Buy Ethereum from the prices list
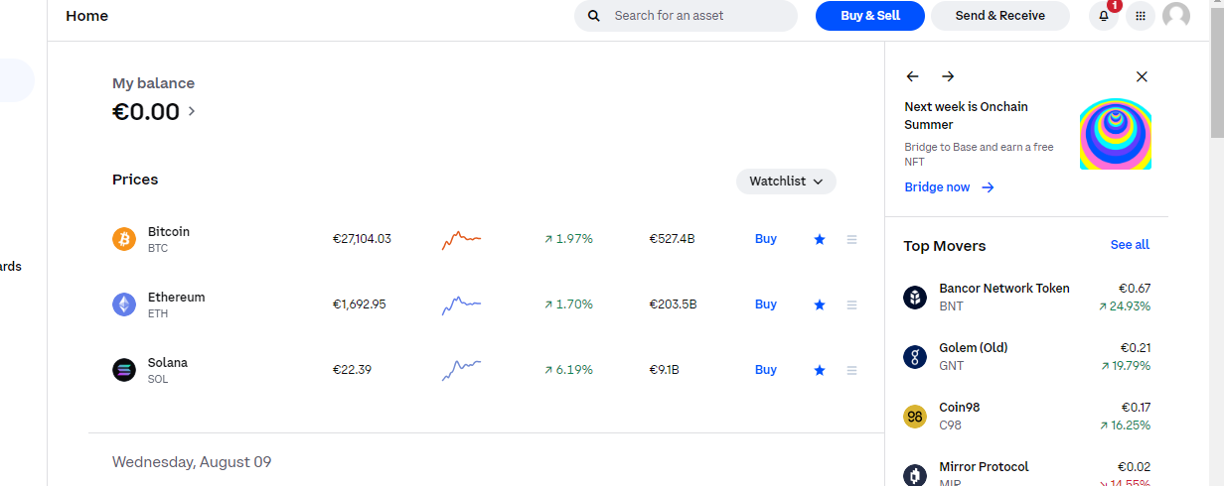Image resolution: width=1224 pixels, height=486 pixels. [x=766, y=304]
